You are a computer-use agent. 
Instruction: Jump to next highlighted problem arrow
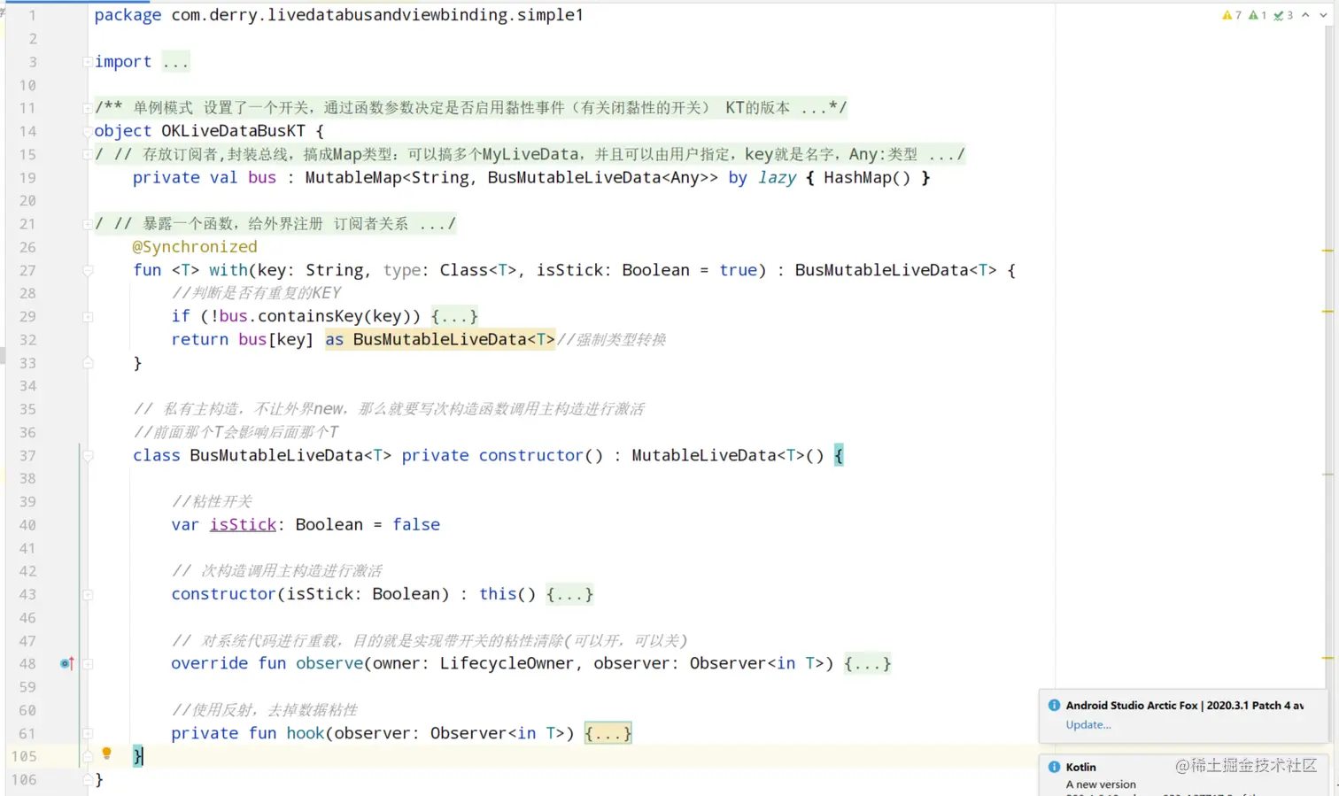pyautogui.click(x=1323, y=15)
